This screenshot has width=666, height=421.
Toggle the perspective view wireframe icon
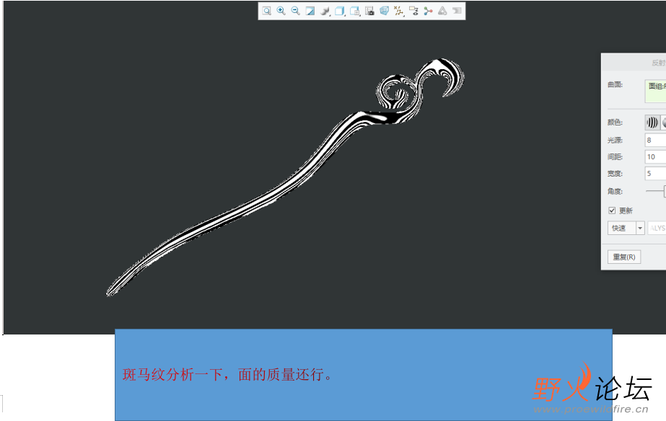384,11
